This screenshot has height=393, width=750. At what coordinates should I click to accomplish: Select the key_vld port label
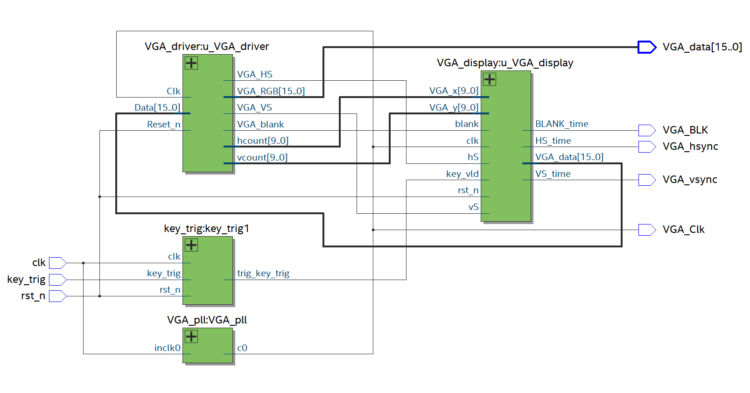[462, 174]
